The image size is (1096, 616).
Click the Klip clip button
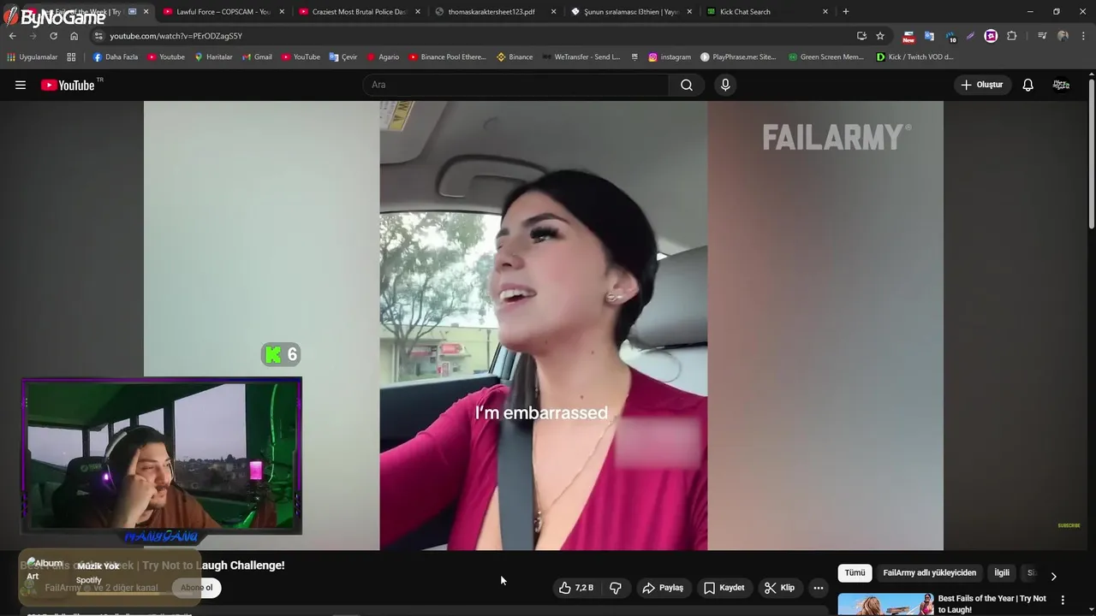click(779, 588)
